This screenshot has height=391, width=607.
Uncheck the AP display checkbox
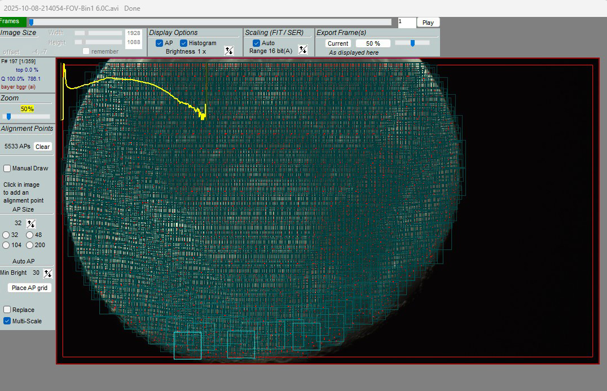pos(160,43)
